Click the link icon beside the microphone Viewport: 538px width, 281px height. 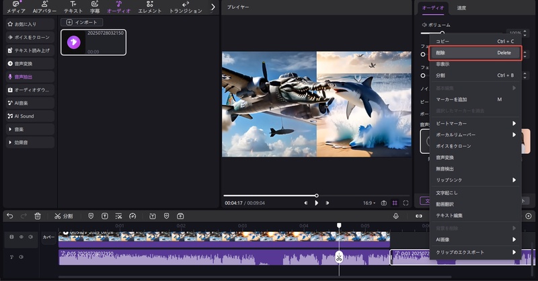[418, 216]
